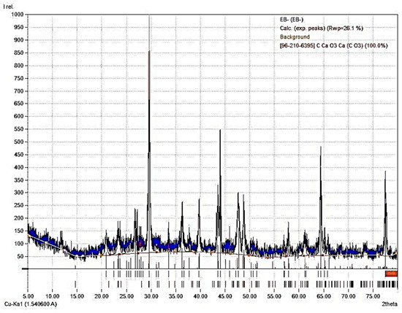
Task: Select the Calc. (exp. peaks) Rwp legend entry
Action: (322, 28)
